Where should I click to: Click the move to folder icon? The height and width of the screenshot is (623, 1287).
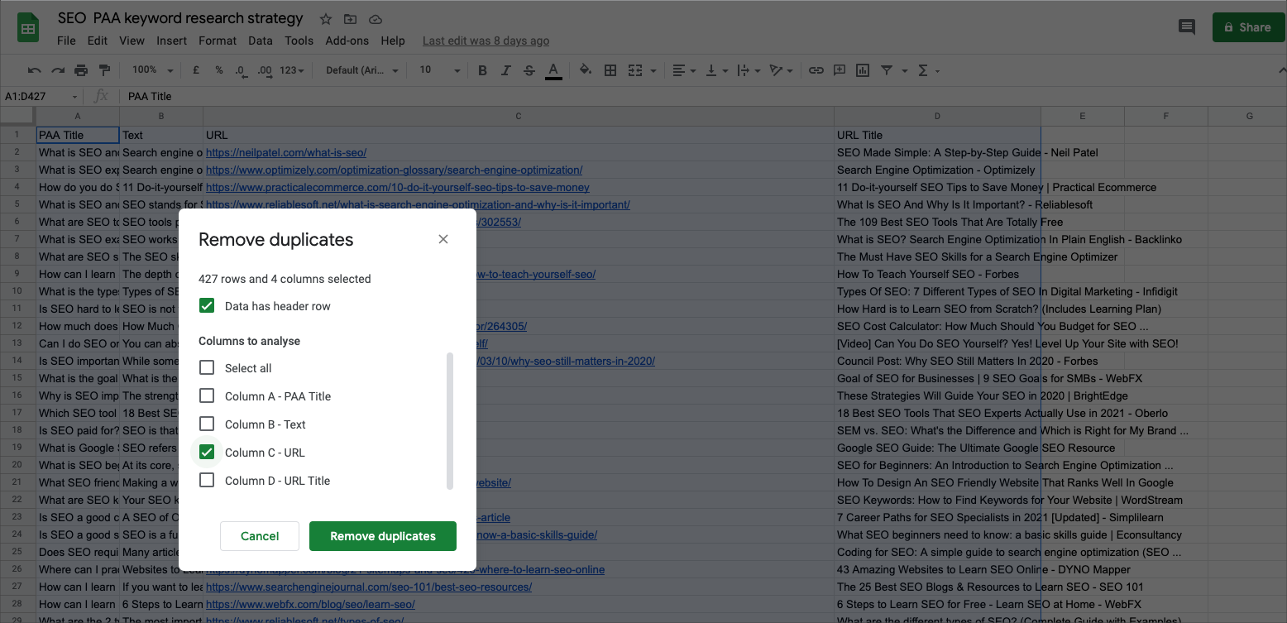click(351, 19)
